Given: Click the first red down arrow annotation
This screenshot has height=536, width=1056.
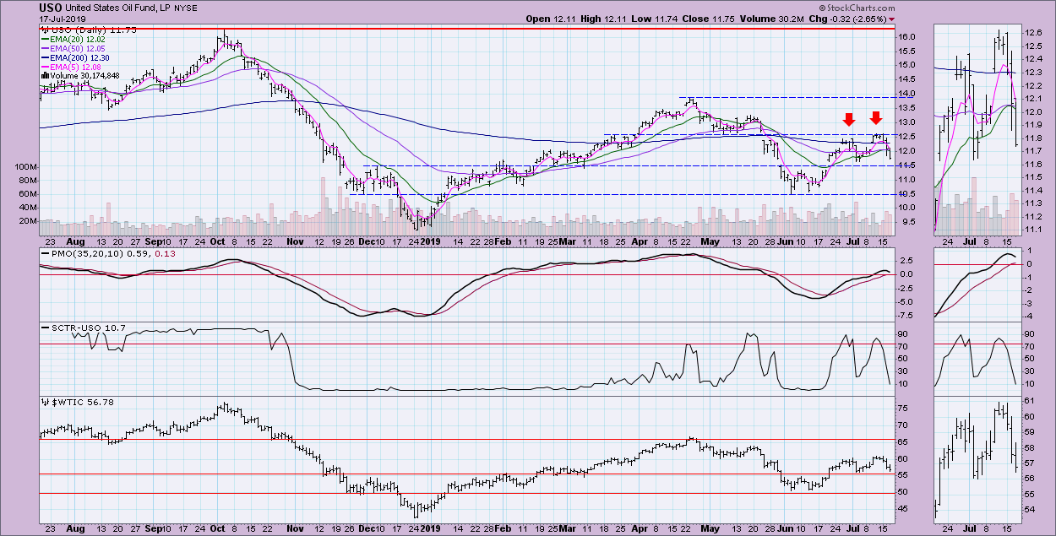Looking at the screenshot, I should 849,119.
